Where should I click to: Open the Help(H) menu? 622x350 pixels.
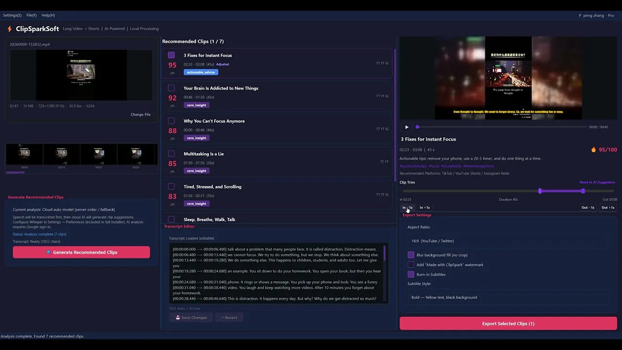(x=48, y=15)
